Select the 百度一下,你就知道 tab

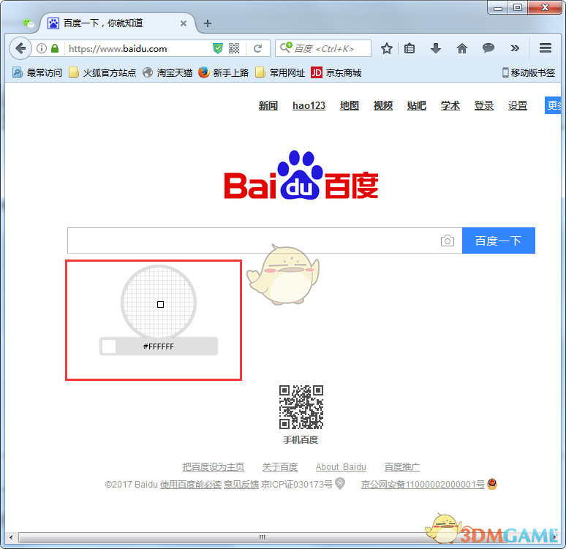[x=117, y=23]
